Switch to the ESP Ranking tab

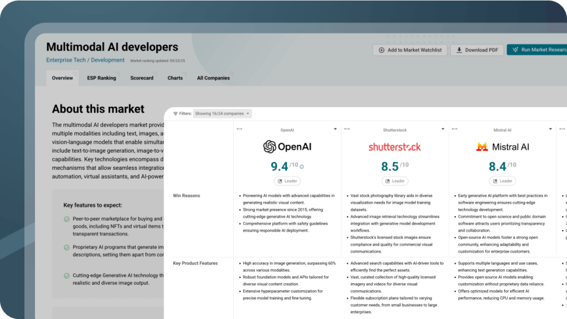point(101,78)
